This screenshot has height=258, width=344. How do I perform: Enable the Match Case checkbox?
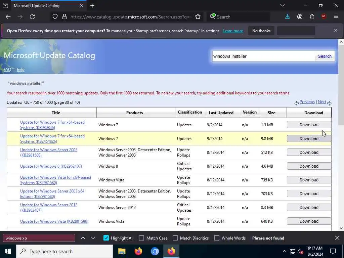(x=141, y=238)
